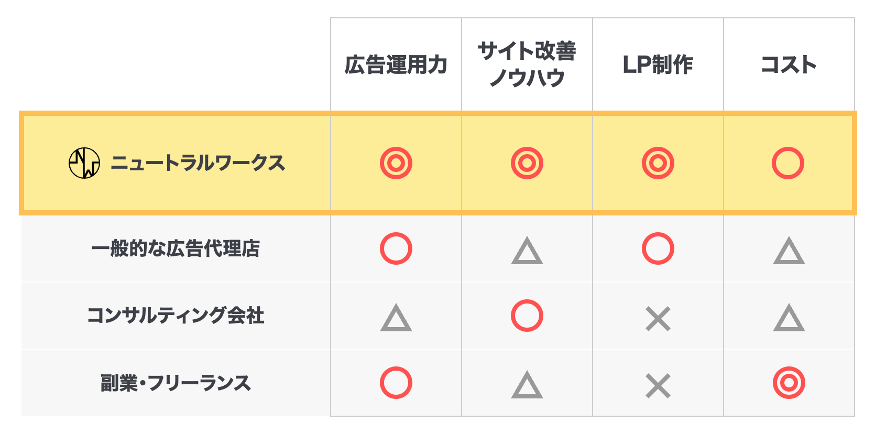
Task: Click circle for 一般的な広告代理店 広告運用力
Action: 396,248
